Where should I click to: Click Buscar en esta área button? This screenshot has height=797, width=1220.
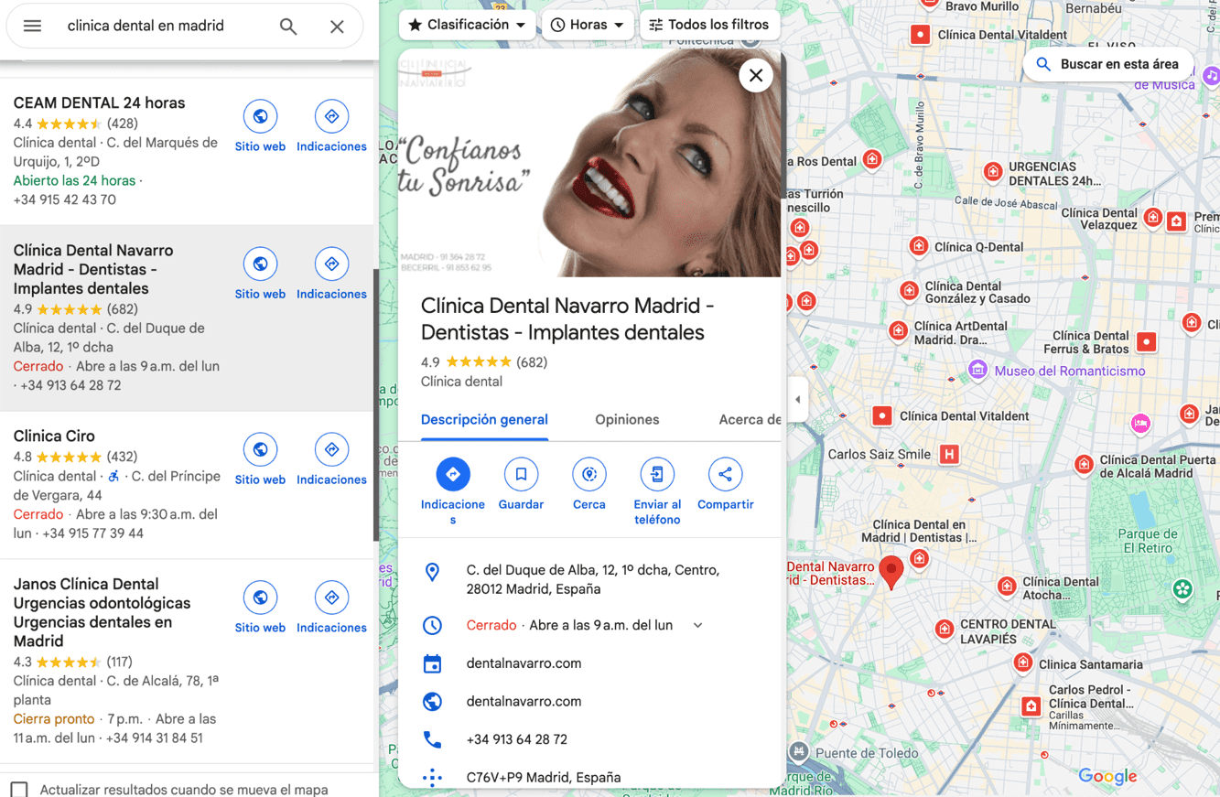pos(1108,64)
